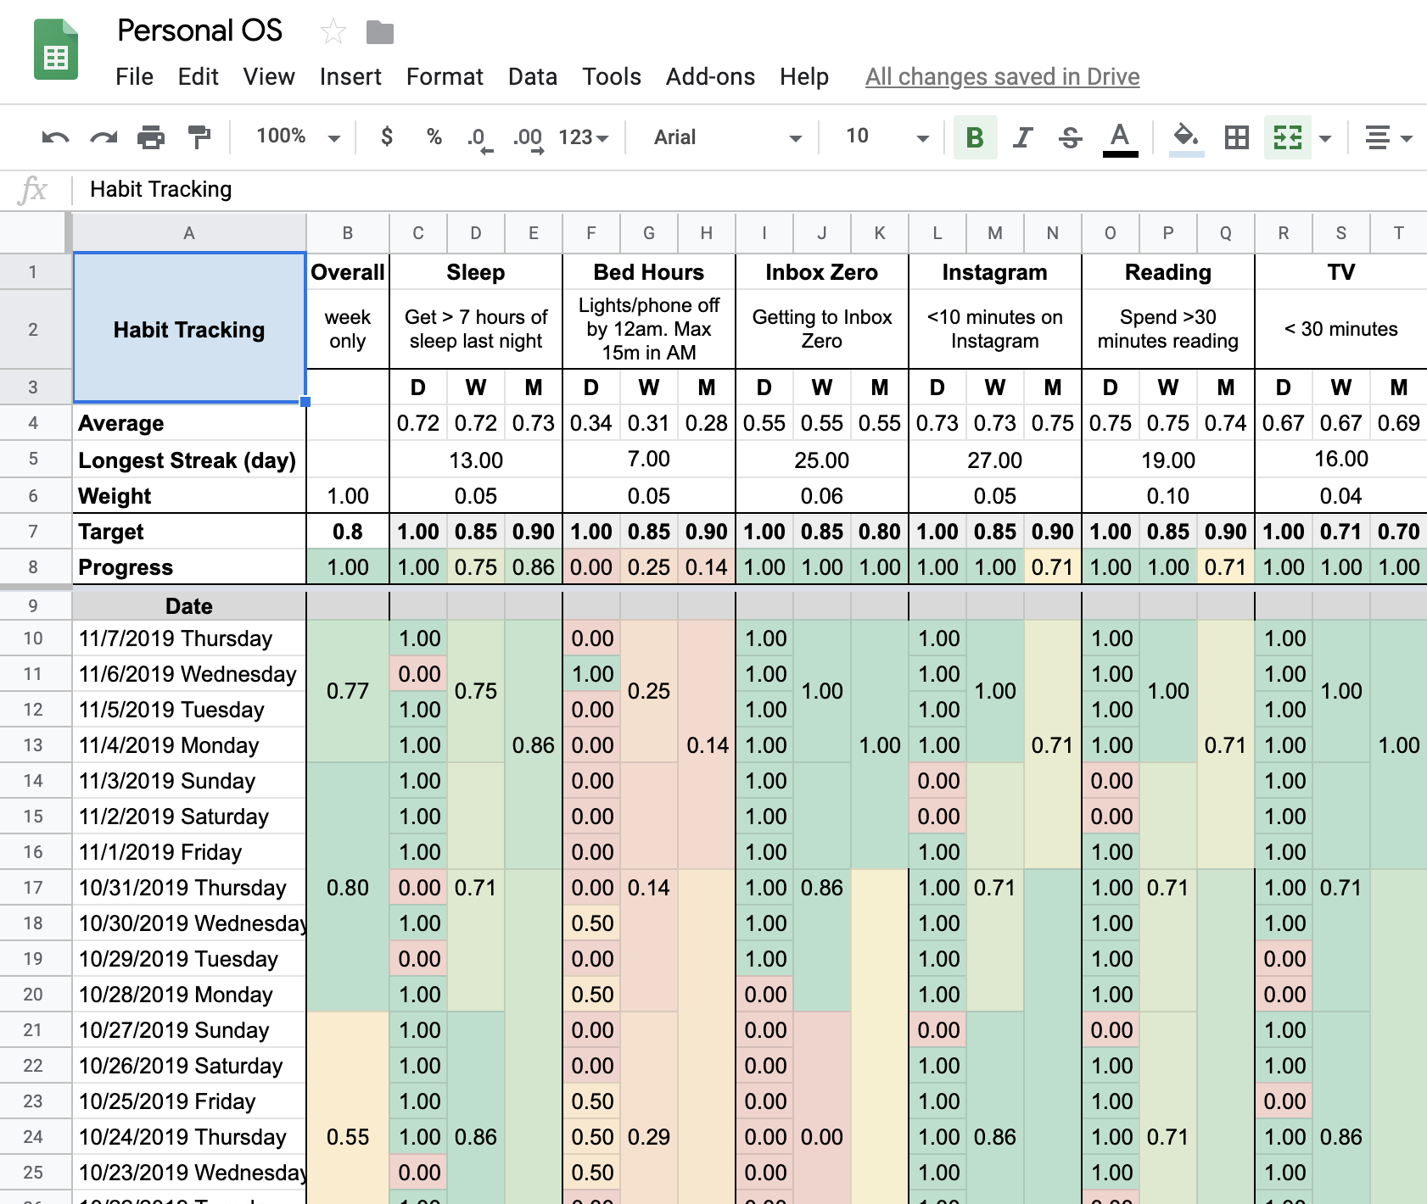
Task: Open the Help menu
Action: click(x=804, y=76)
